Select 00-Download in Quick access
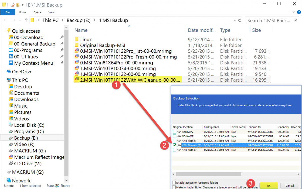302x189 pixels. pos(29,37)
